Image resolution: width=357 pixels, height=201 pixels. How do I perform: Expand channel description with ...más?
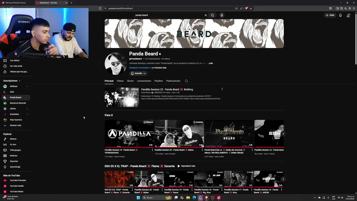pos(210,63)
